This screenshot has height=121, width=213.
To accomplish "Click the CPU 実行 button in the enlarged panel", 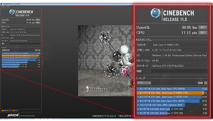I will pos(202,33).
